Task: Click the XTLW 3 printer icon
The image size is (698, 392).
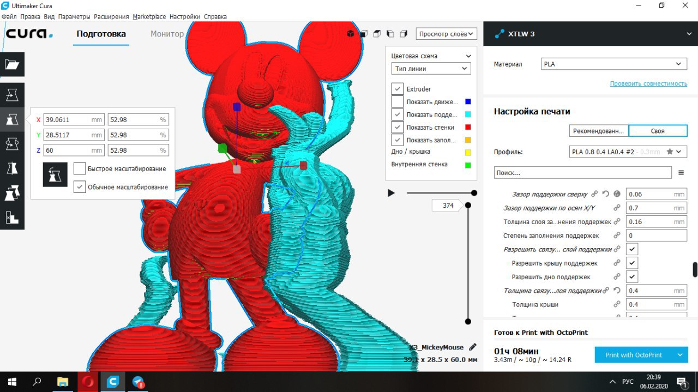Action: (500, 34)
